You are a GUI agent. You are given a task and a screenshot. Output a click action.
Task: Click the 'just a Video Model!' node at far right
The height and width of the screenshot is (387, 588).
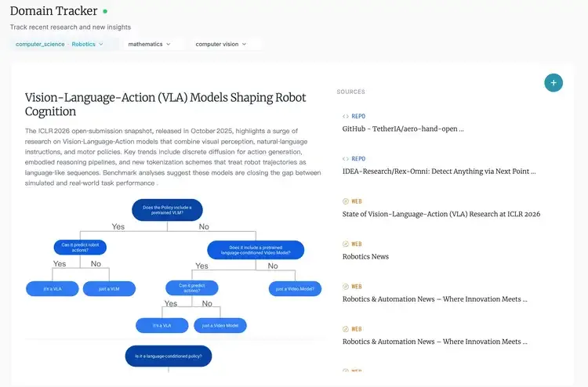point(295,288)
